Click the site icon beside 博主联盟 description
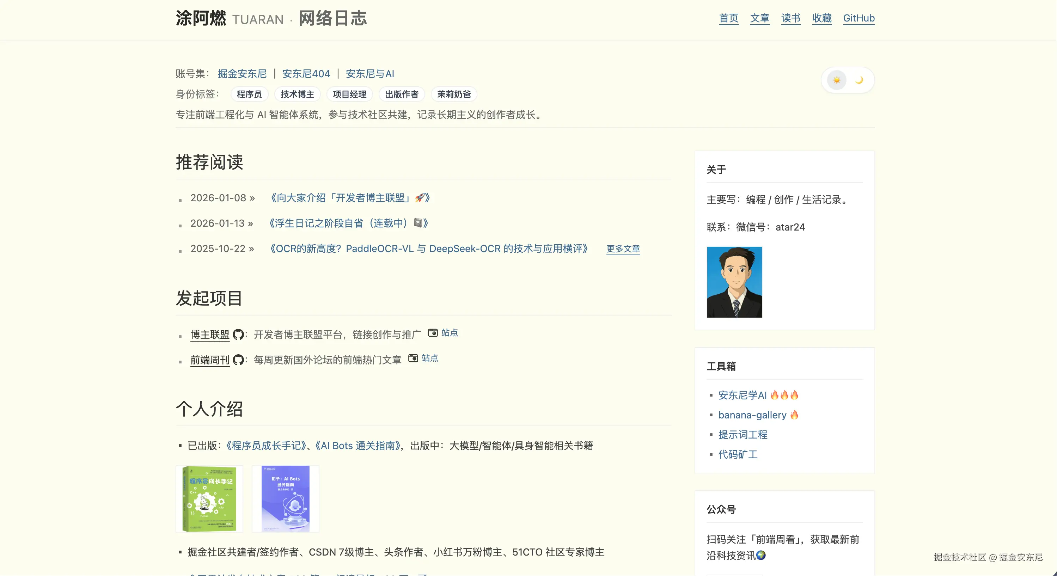 tap(433, 333)
